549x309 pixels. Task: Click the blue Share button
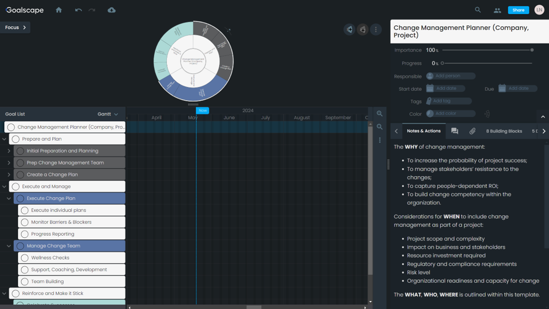518,10
